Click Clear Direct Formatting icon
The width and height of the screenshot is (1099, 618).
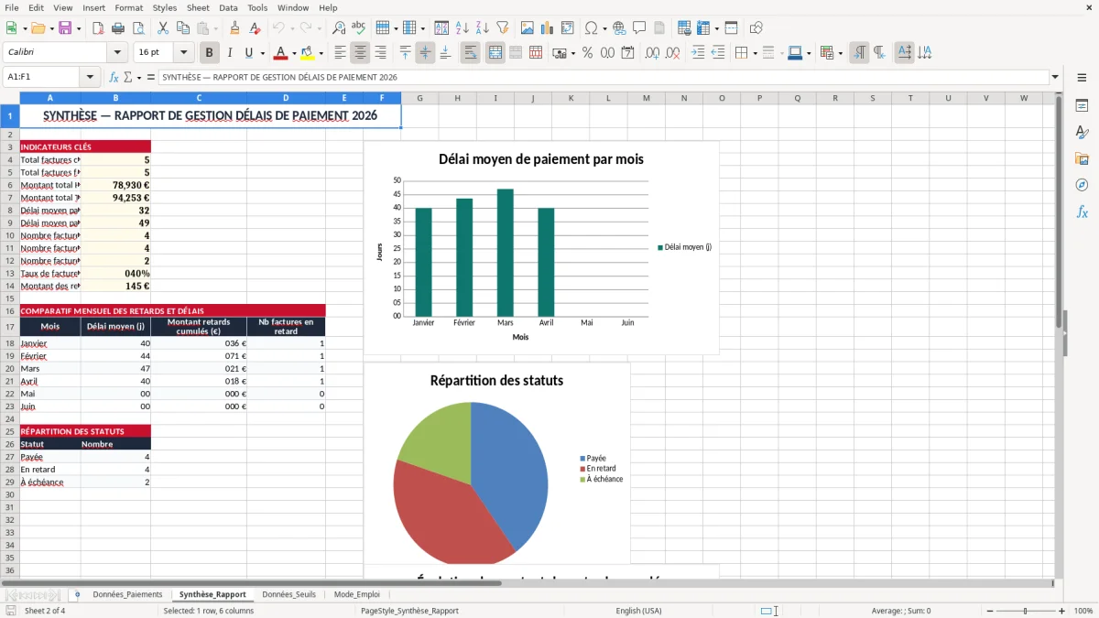coord(255,28)
